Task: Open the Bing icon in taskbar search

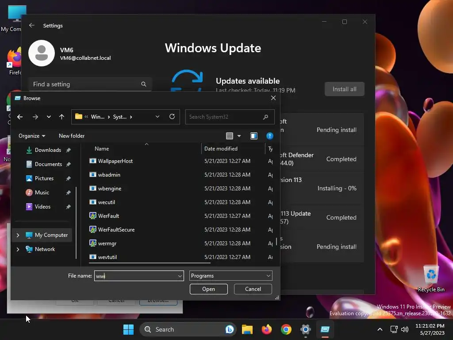Action: coord(230,329)
